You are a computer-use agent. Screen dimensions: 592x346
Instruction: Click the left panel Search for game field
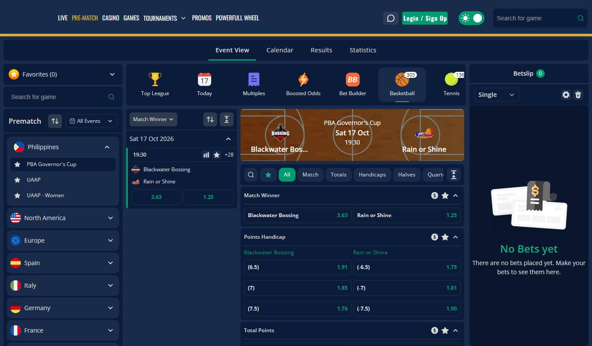[x=63, y=97]
